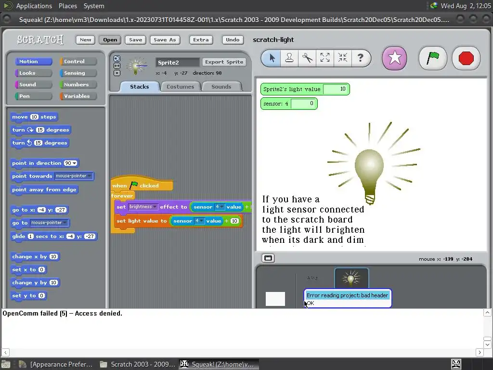
Task: Click the set y to 0 block
Action: point(28,295)
